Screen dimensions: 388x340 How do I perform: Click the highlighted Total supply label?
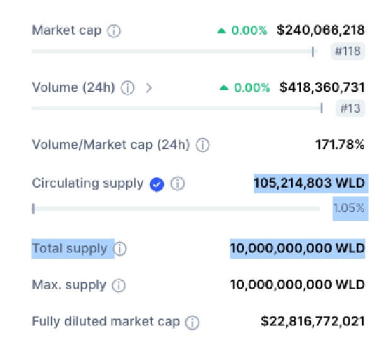(69, 248)
